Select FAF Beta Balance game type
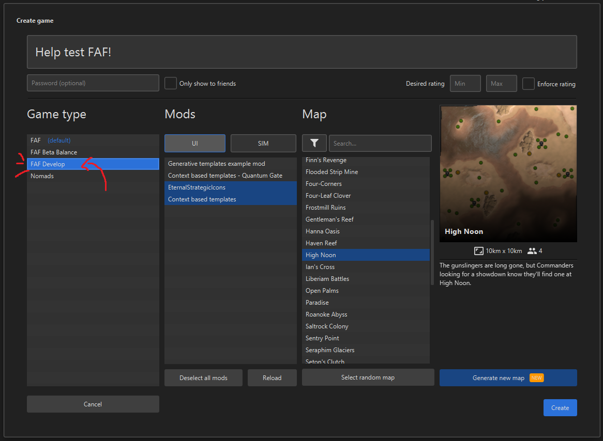This screenshot has height=441, width=603. coord(93,152)
